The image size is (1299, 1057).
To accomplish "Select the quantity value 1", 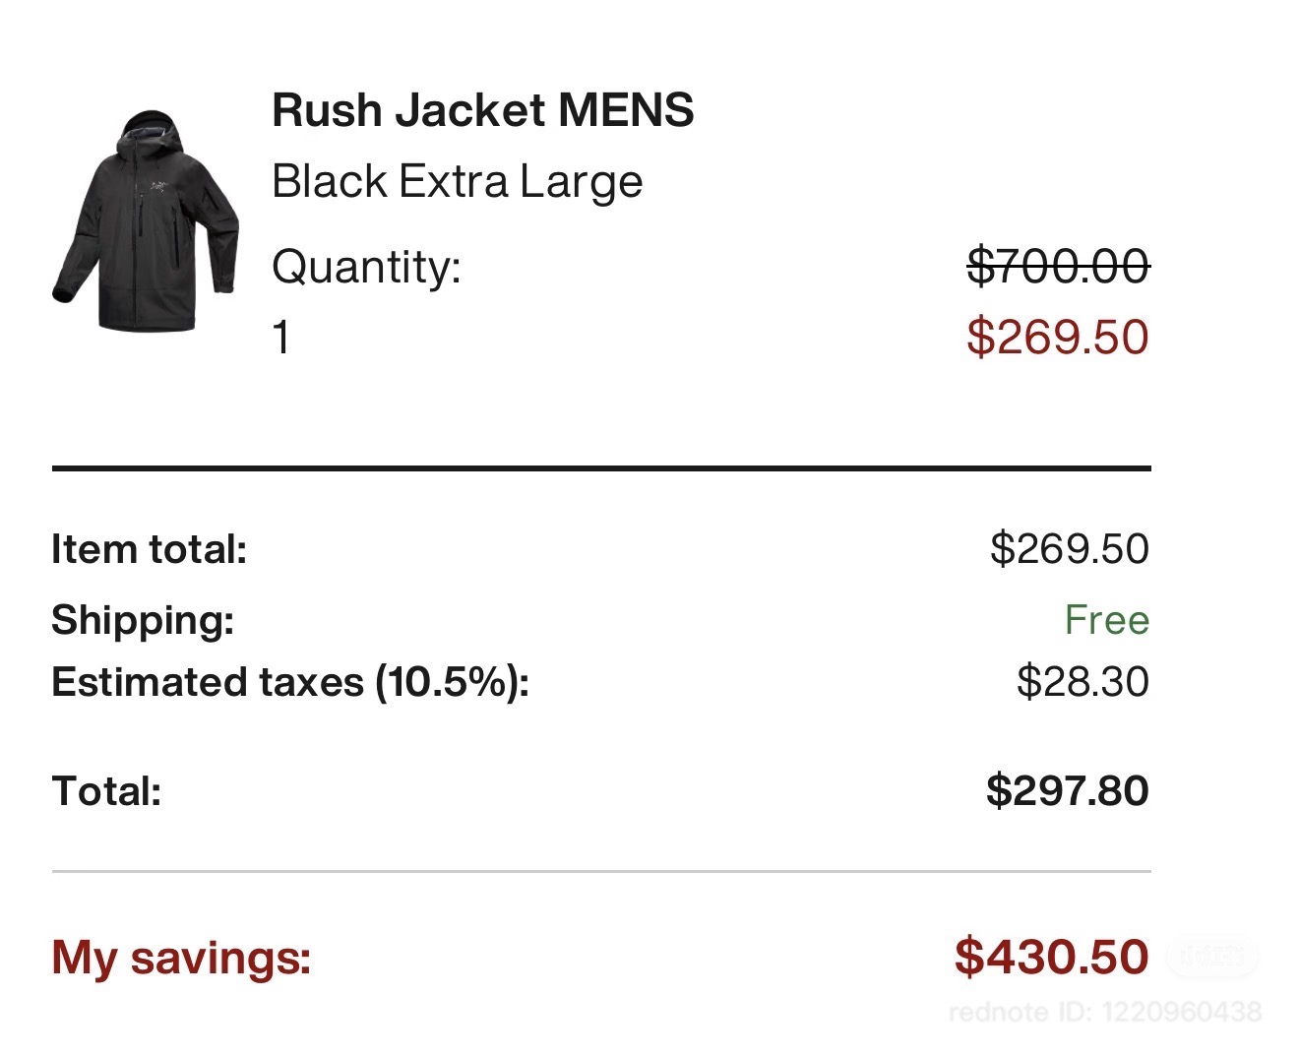I will pos(281,338).
